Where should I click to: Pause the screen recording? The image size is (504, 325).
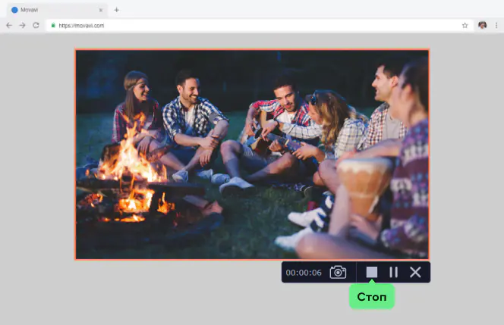tap(393, 273)
